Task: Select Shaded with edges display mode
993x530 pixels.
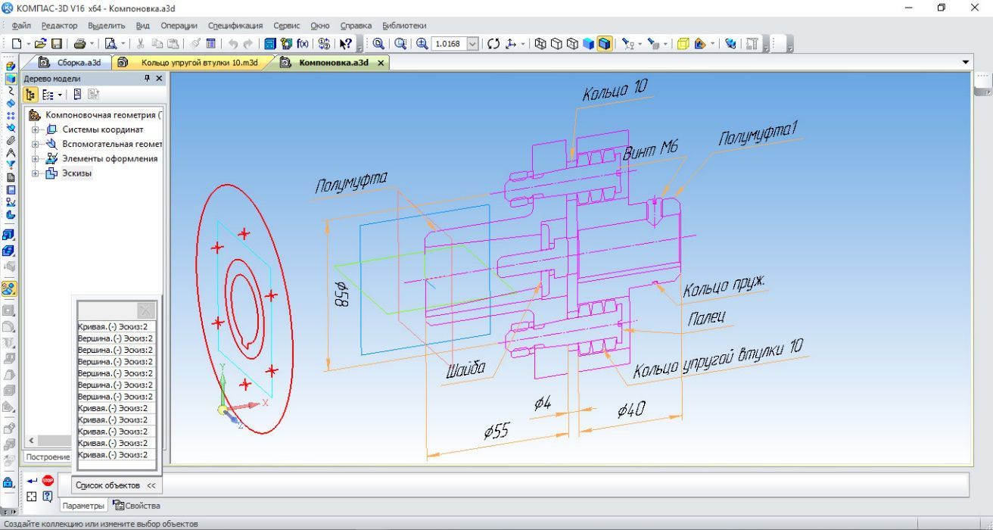Action: [x=604, y=44]
